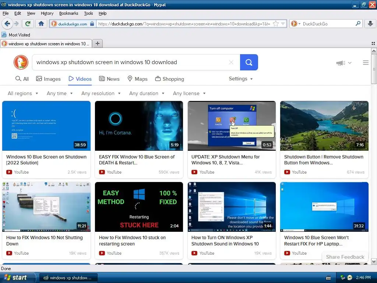Open 'Windows 10 Blue Screen Won't Restart' title

click(316, 241)
